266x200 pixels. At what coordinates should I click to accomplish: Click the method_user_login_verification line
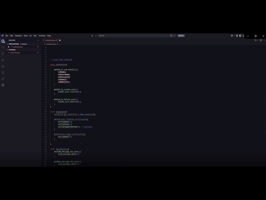pyautogui.click(x=69, y=134)
